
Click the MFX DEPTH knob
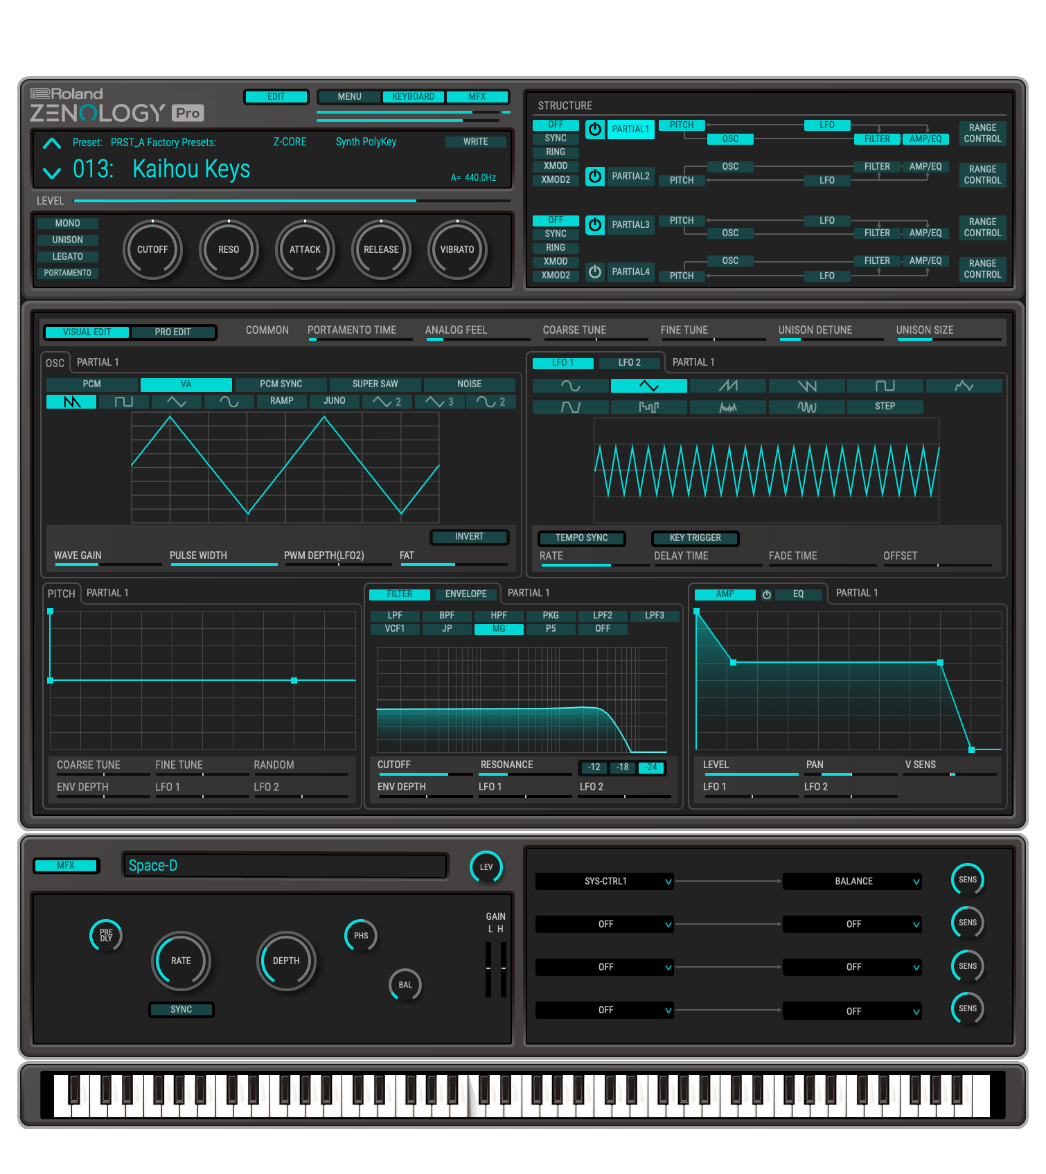(286, 961)
